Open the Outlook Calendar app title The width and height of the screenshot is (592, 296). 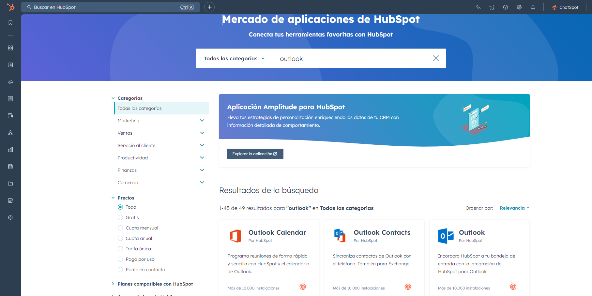pyautogui.click(x=277, y=232)
